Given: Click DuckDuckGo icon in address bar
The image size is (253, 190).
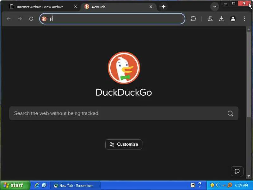Looking at the screenshot, I should coord(44,19).
